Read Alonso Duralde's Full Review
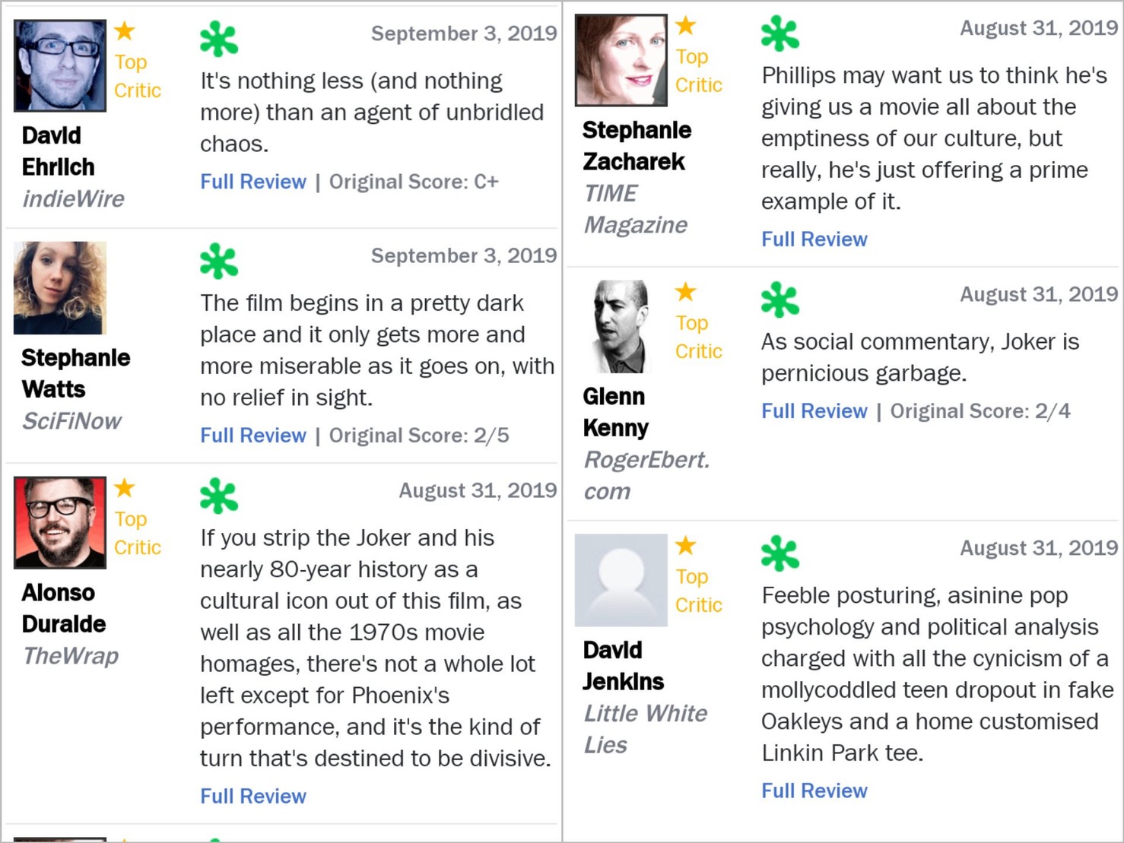The height and width of the screenshot is (843, 1124). (x=253, y=796)
